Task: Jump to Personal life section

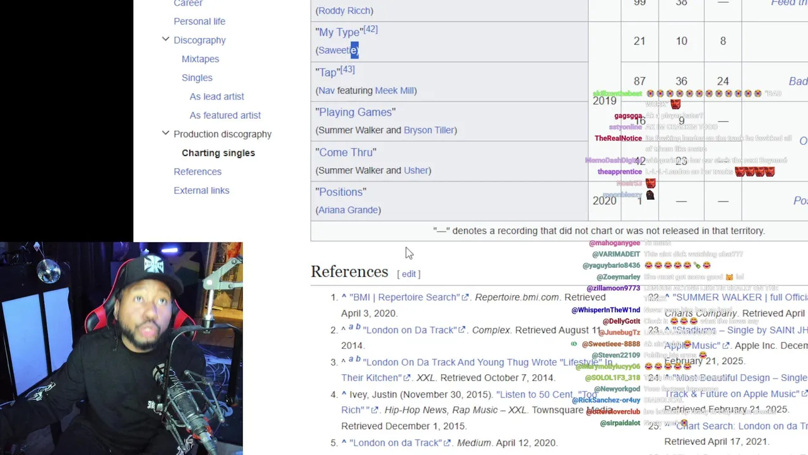Action: (x=199, y=21)
